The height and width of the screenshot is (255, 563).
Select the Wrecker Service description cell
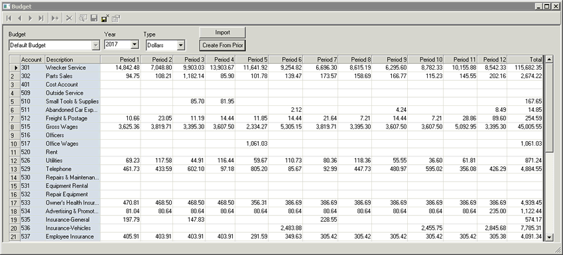72,68
